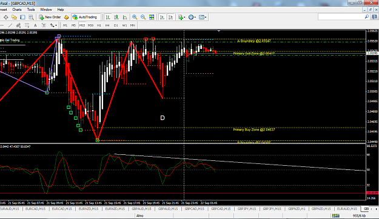Switch to bar chart display
This screenshot has height=219, width=379.
tap(108, 17)
